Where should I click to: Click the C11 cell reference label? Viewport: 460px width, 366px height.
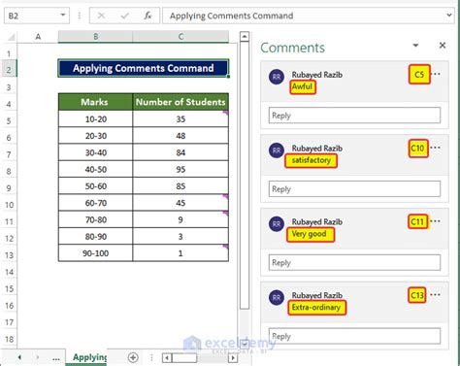[417, 221]
